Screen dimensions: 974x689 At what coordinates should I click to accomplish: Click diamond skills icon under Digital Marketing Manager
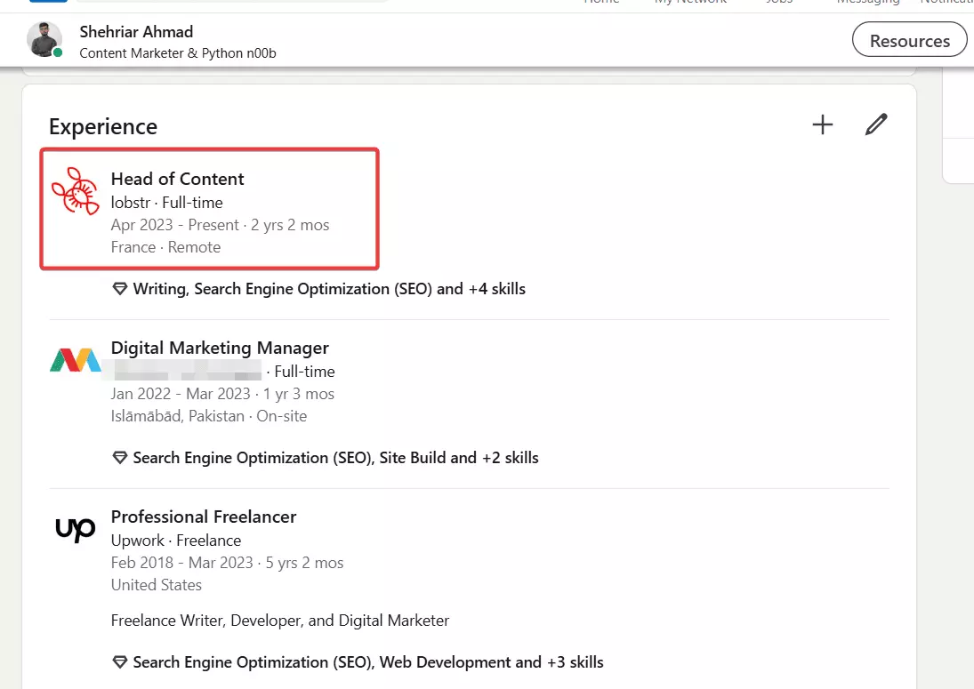click(120, 458)
